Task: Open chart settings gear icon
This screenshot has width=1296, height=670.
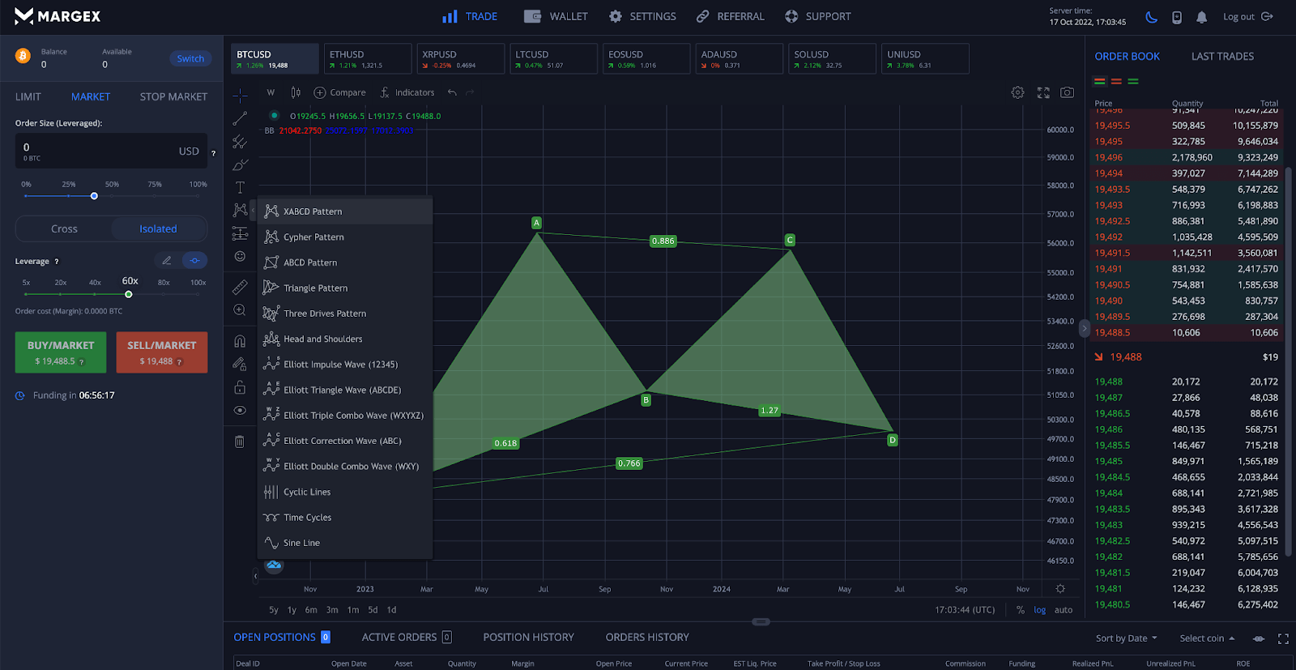Action: pos(1017,93)
